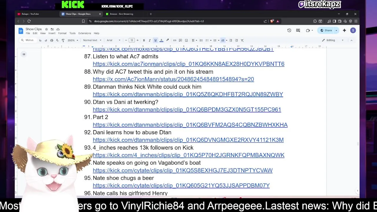Open the text alignment dropdown
The width and height of the screenshot is (377, 212).
click(x=194, y=40)
